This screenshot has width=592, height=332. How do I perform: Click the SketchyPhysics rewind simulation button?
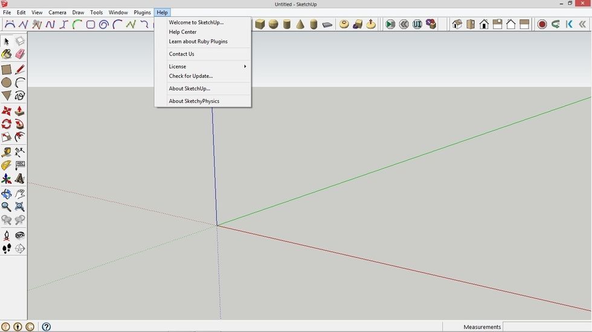coord(404,25)
